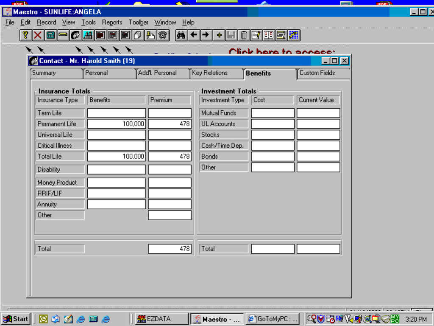Image resolution: width=434 pixels, height=326 pixels.
Task: Add new record with plus icon
Action: pyautogui.click(x=219, y=35)
